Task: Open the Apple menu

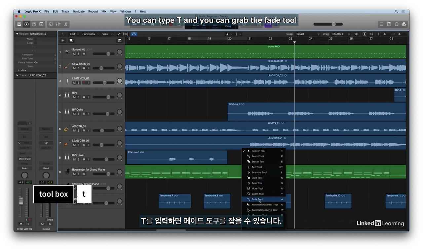Action: [19, 11]
